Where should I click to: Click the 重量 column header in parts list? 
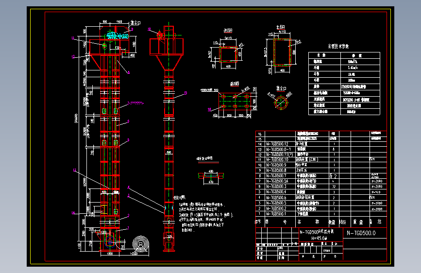(x=358, y=222)
